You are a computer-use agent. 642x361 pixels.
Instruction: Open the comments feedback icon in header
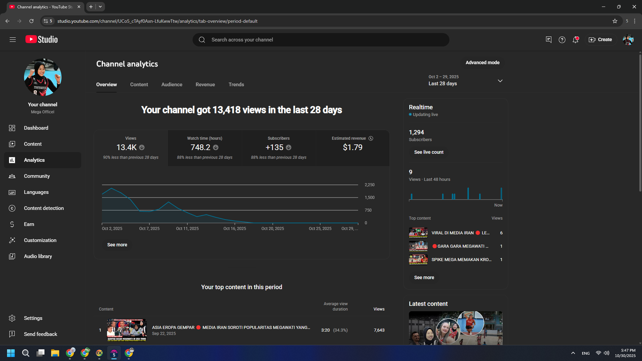click(x=549, y=40)
